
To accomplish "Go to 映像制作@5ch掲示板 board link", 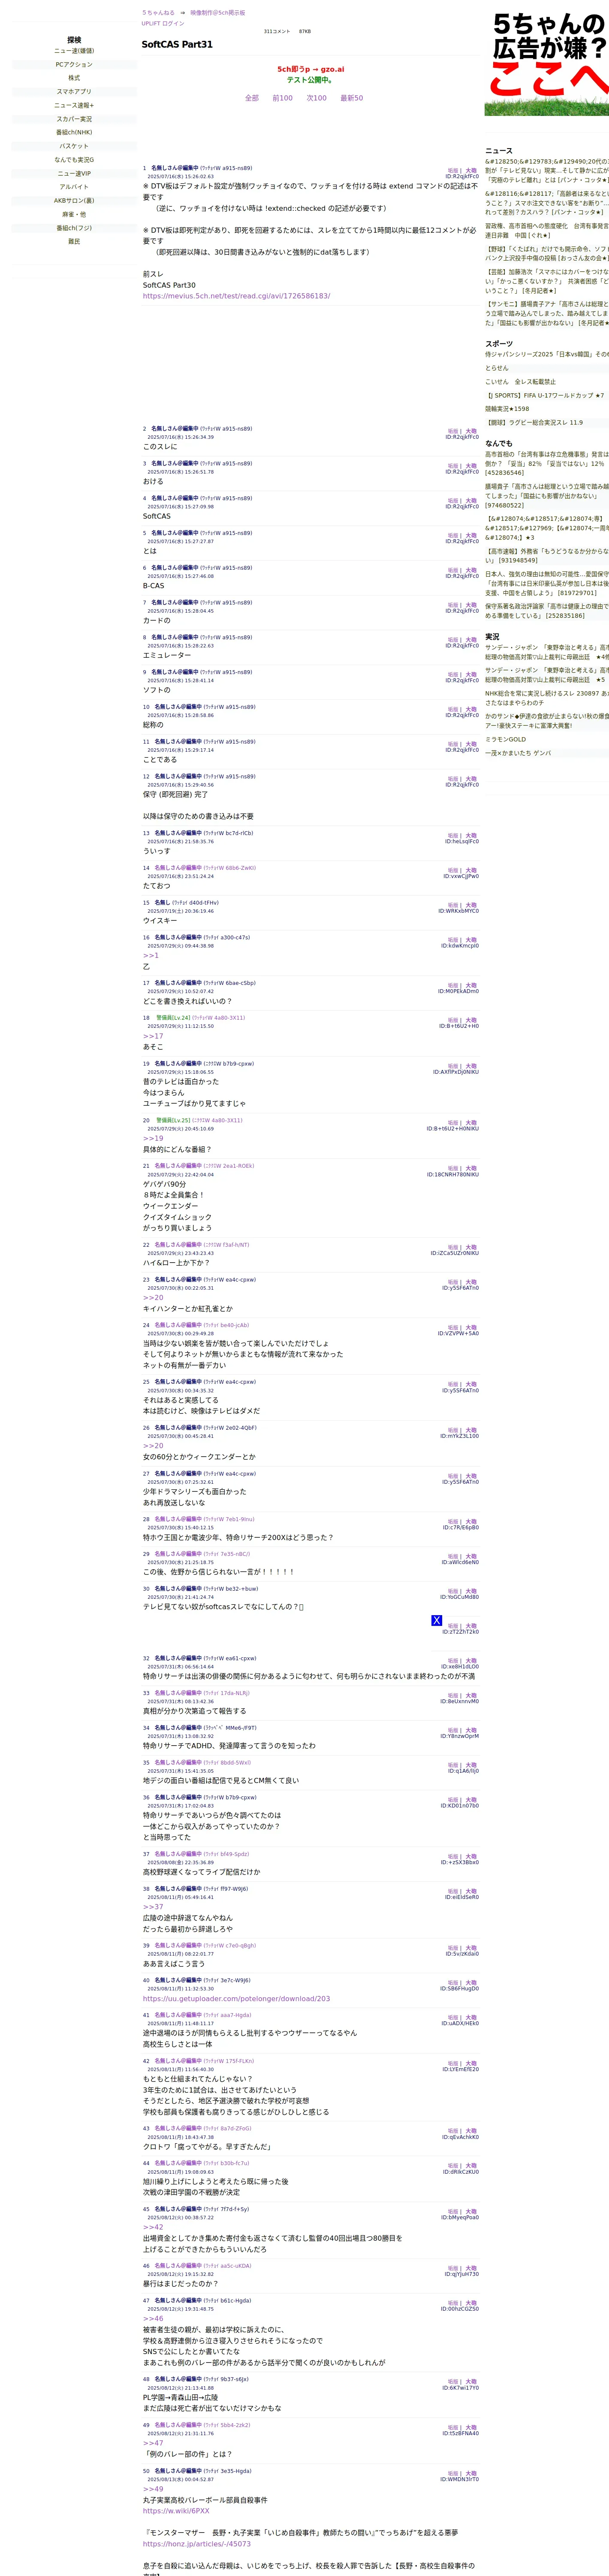I will tap(217, 13).
